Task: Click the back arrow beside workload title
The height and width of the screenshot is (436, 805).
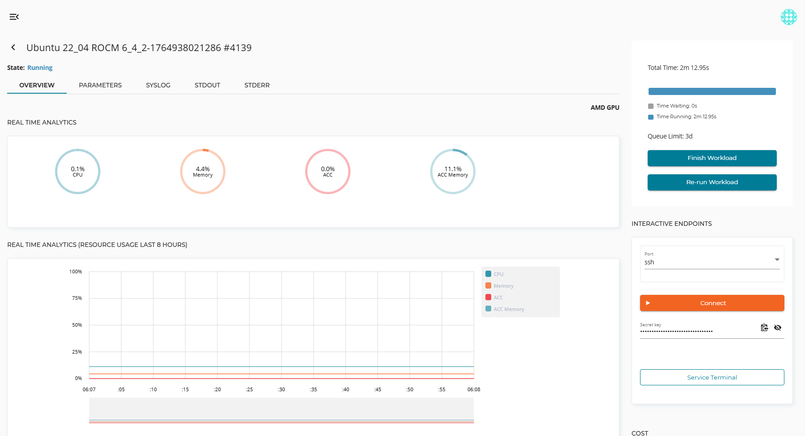Action: coord(13,47)
